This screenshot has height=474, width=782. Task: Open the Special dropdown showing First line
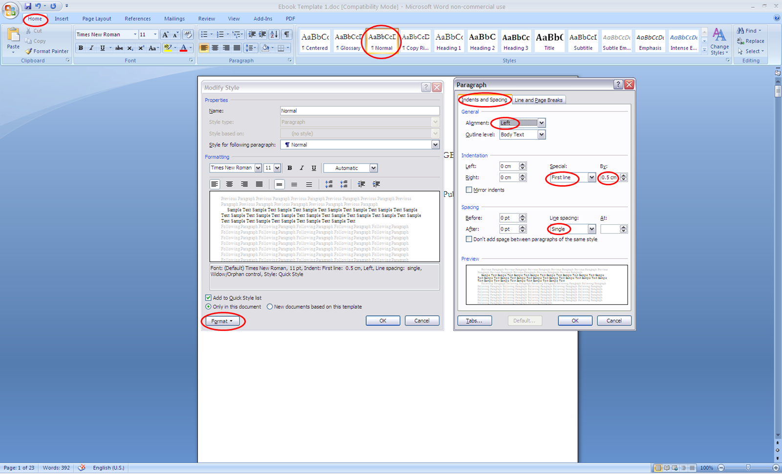click(591, 178)
